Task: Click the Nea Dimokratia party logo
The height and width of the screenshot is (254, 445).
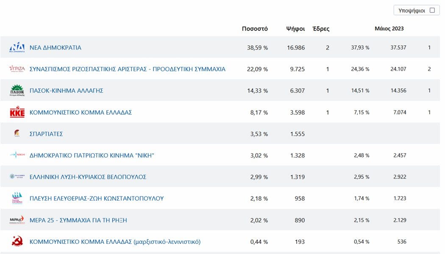Action: point(17,47)
